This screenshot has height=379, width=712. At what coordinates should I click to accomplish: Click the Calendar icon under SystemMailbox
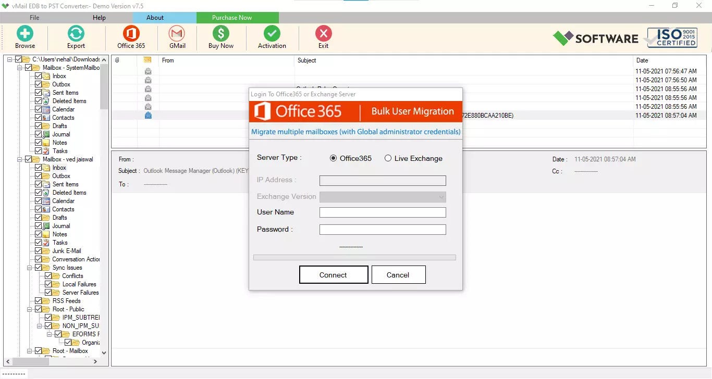46,109
